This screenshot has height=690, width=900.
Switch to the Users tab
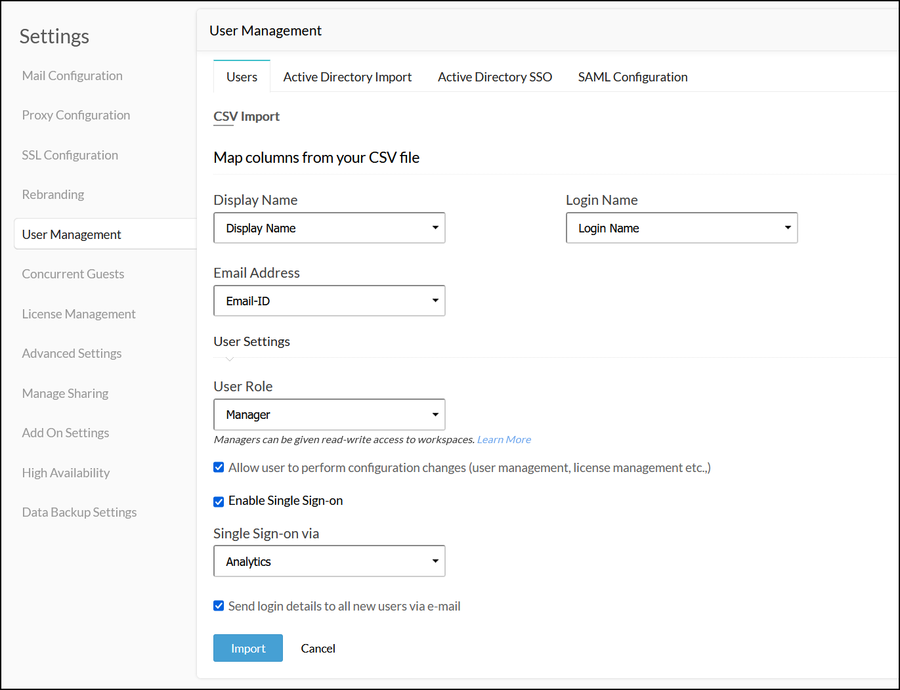point(242,77)
